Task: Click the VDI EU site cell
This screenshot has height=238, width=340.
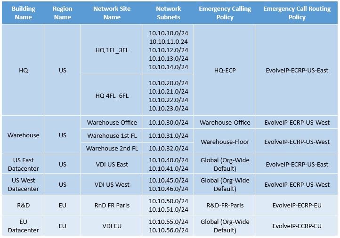Action: point(112,226)
